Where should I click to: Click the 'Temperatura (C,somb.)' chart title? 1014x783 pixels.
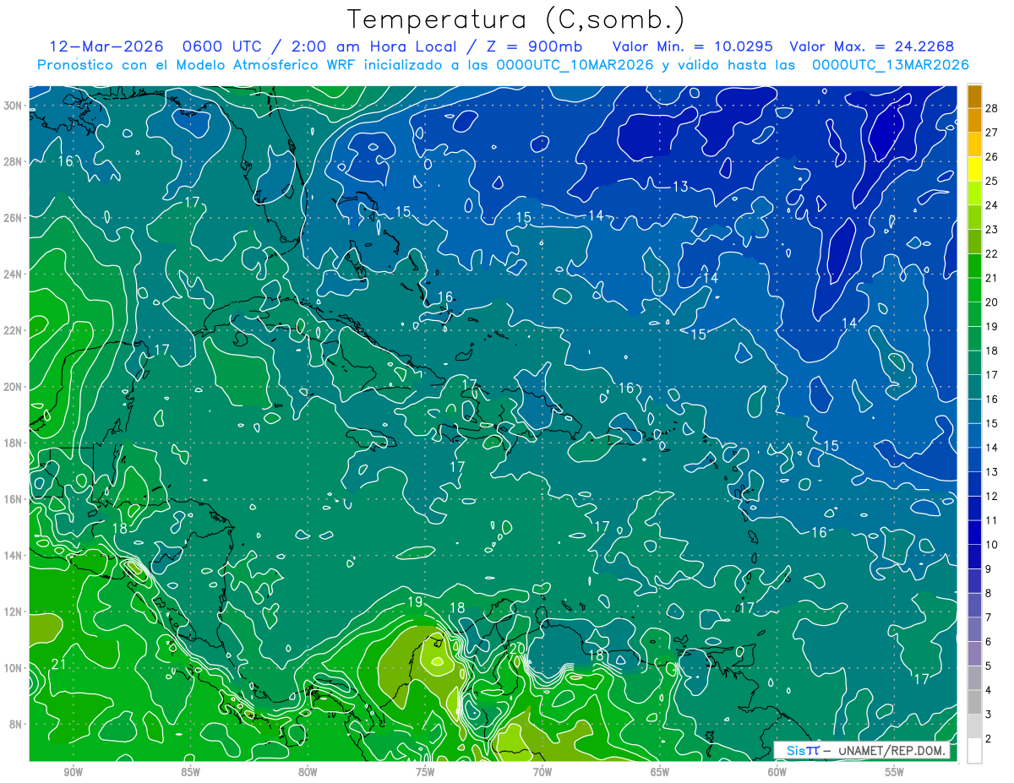516,19
